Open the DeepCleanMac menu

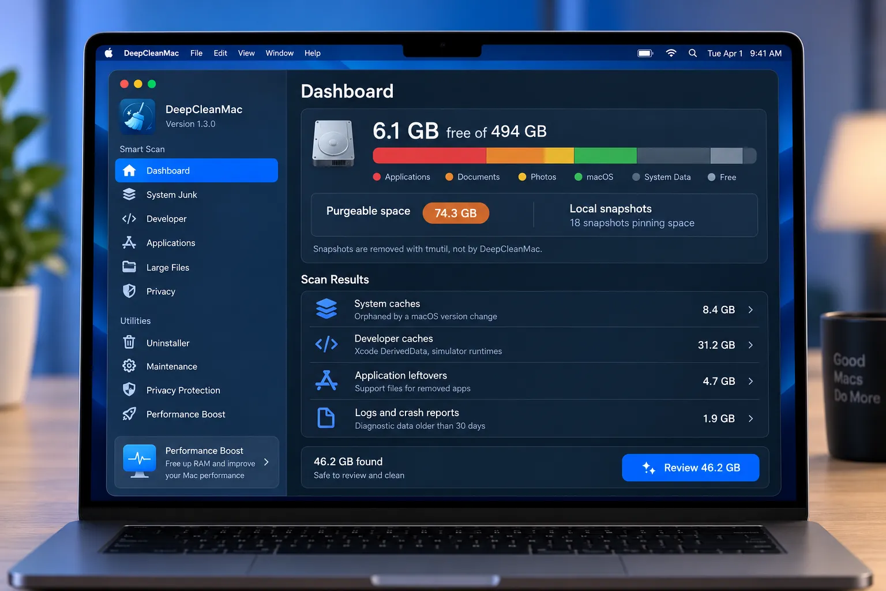[x=151, y=53]
